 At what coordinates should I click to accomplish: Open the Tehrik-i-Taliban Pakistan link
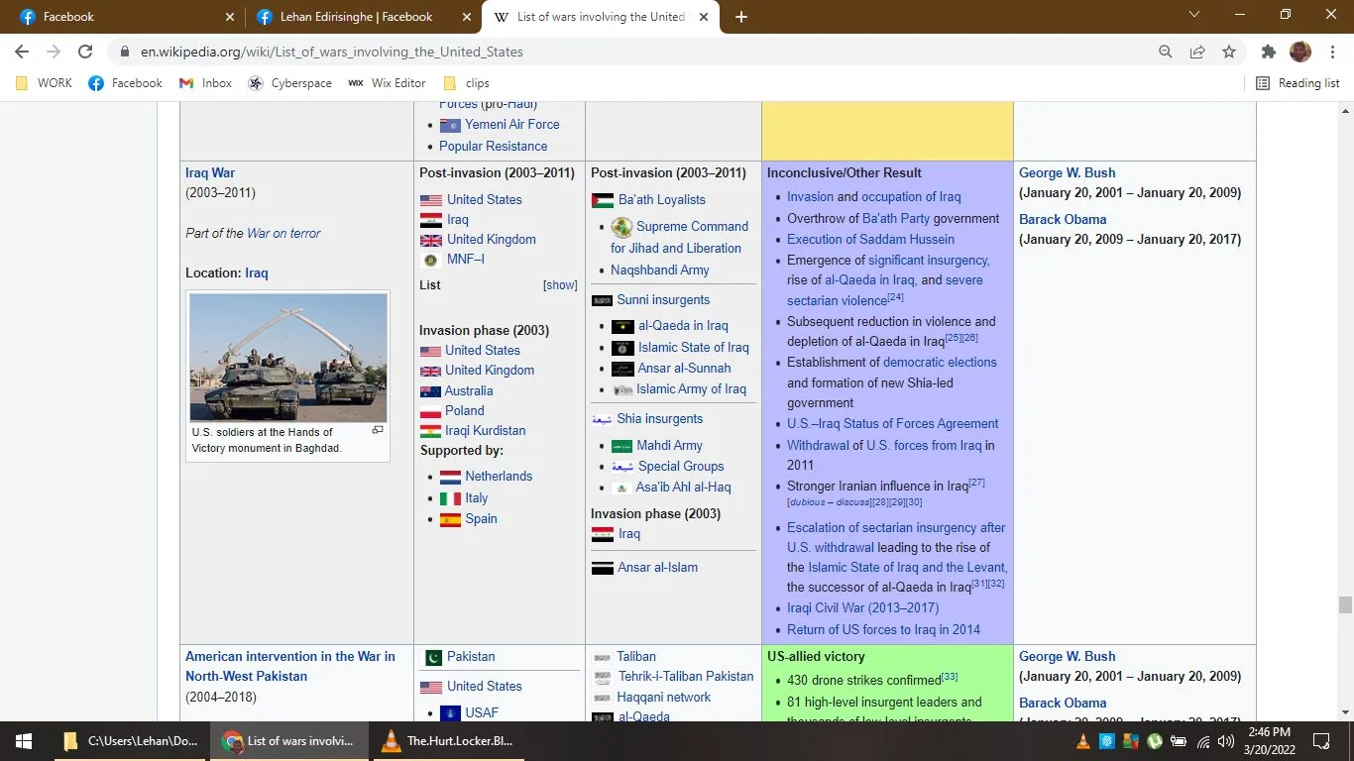pos(686,676)
